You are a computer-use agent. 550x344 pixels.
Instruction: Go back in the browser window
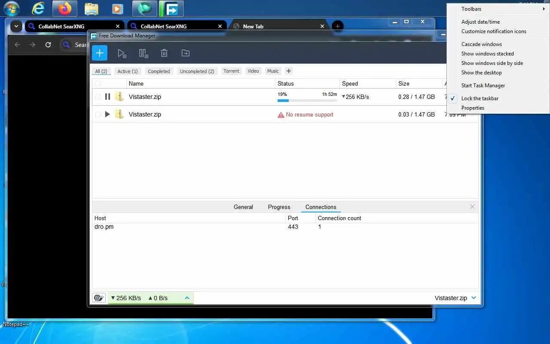pos(17,45)
